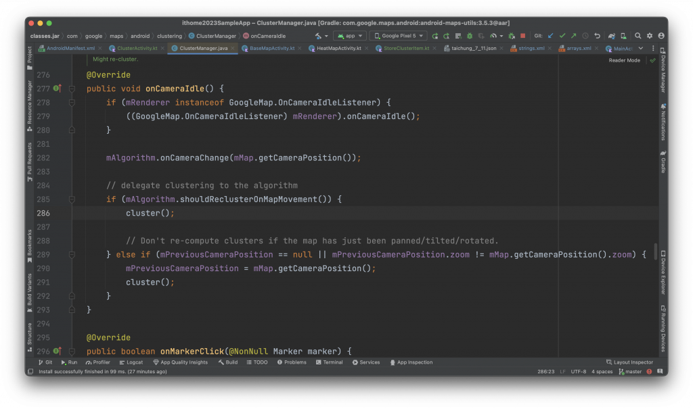This screenshot has height=409, width=693.
Task: Click the green Debug app bug icon
Action: pyautogui.click(x=470, y=36)
